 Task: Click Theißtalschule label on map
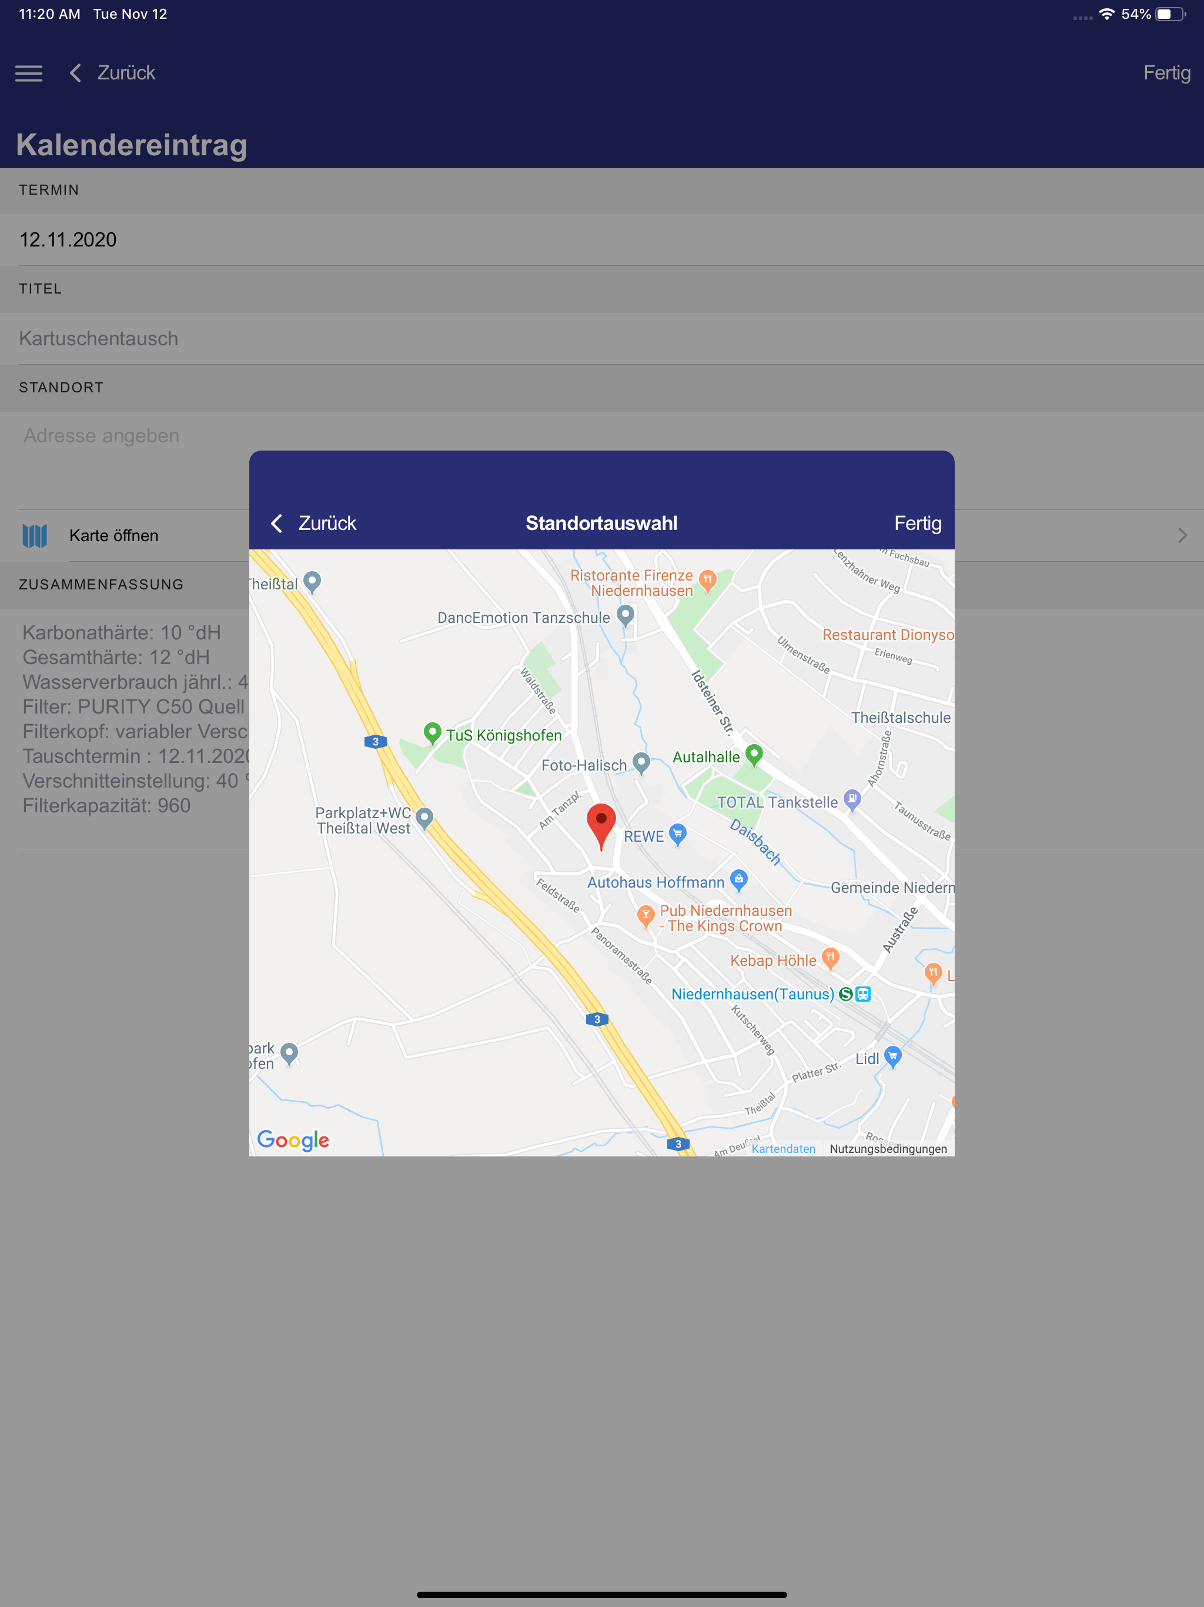point(901,717)
